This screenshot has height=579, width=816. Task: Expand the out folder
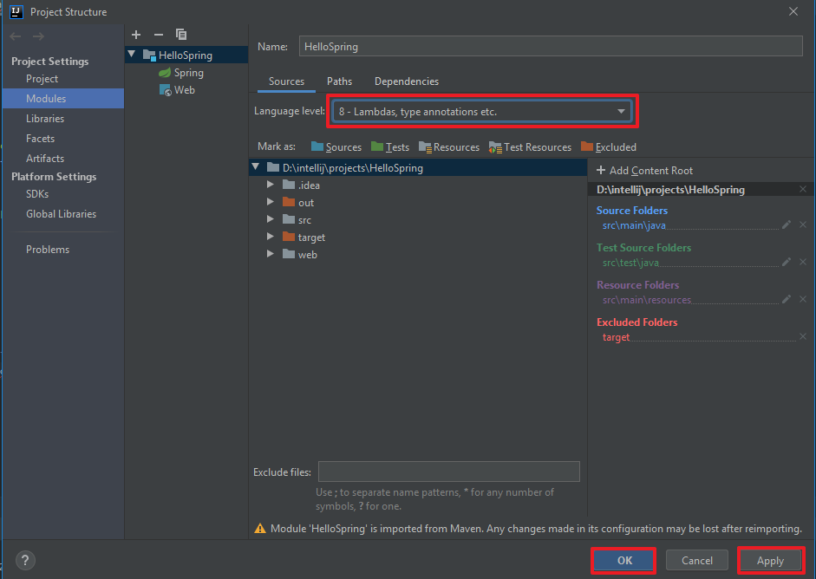[x=270, y=201]
